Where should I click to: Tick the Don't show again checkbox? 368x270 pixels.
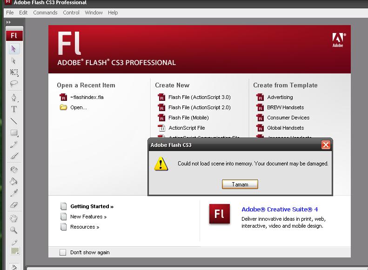(63, 252)
